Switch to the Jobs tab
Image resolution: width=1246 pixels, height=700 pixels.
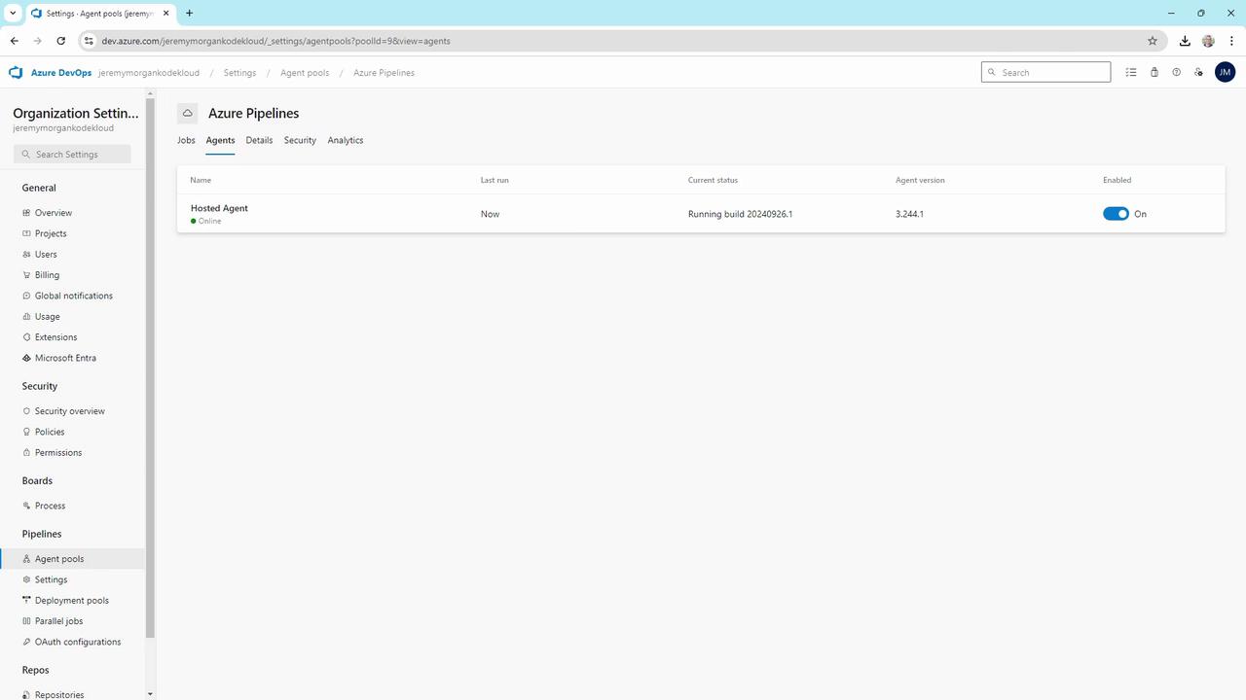tap(186, 140)
